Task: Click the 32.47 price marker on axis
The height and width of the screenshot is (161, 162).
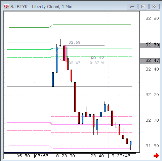Action: [x=150, y=61]
